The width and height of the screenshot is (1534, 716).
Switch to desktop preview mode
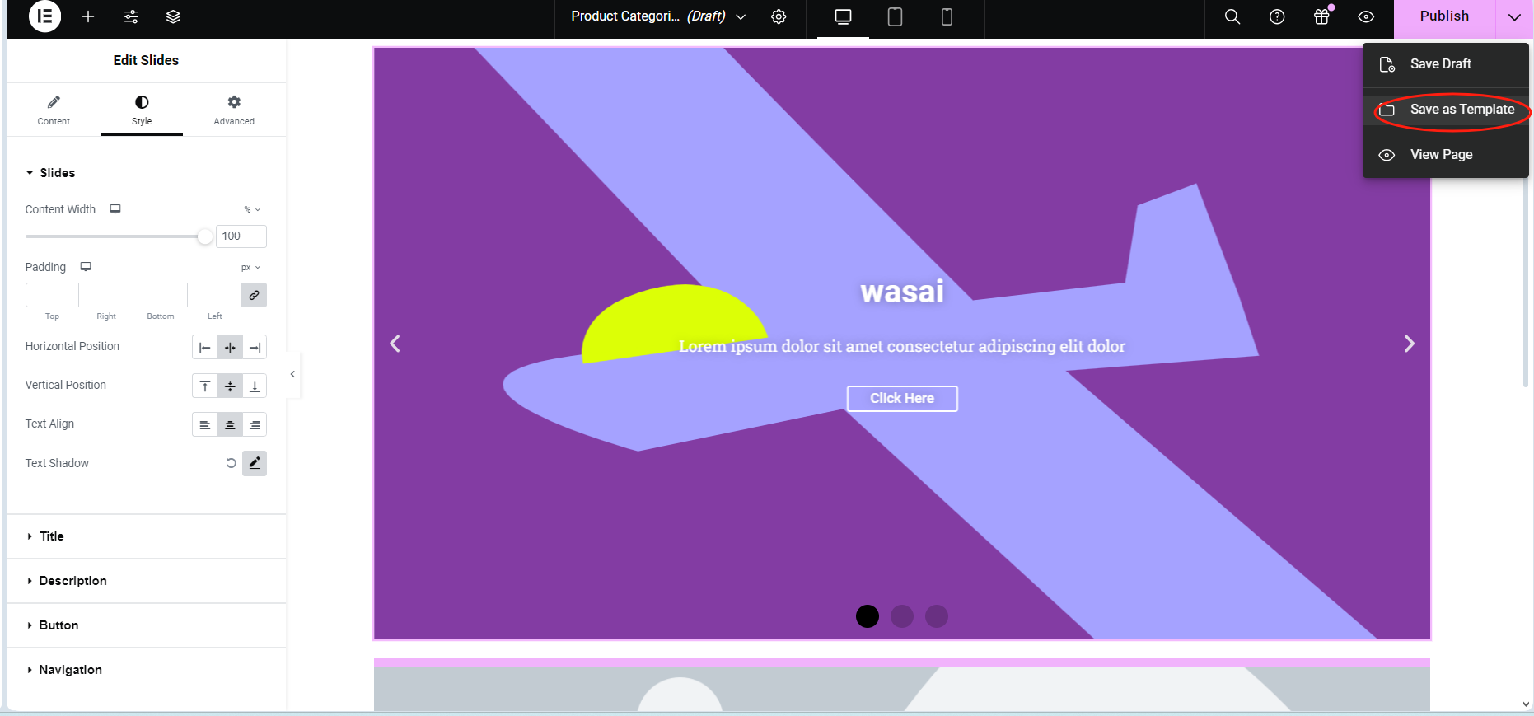pyautogui.click(x=843, y=16)
